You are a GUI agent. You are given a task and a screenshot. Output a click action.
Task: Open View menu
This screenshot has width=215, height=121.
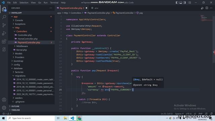33,3
